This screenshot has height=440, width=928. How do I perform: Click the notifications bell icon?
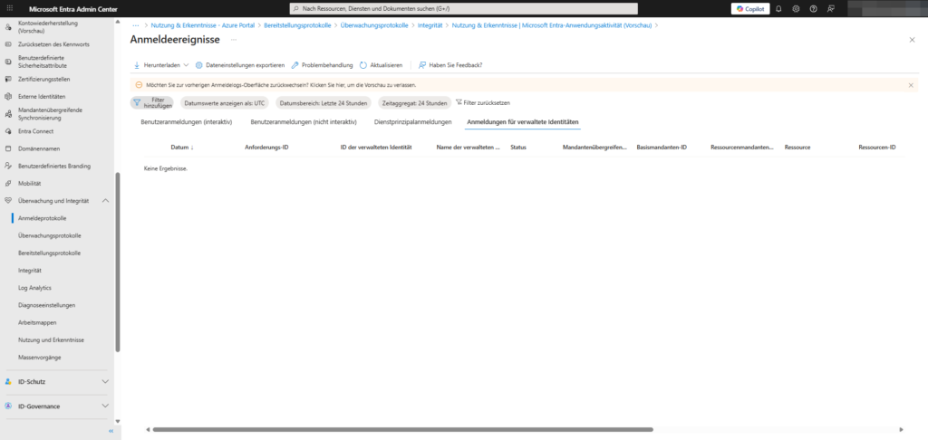(x=778, y=8)
